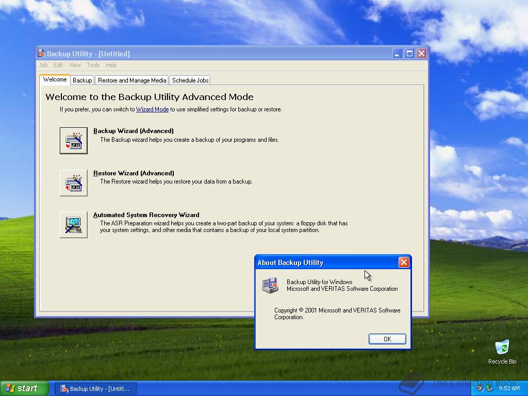Select Backup Utility taskbar button

tap(96, 389)
